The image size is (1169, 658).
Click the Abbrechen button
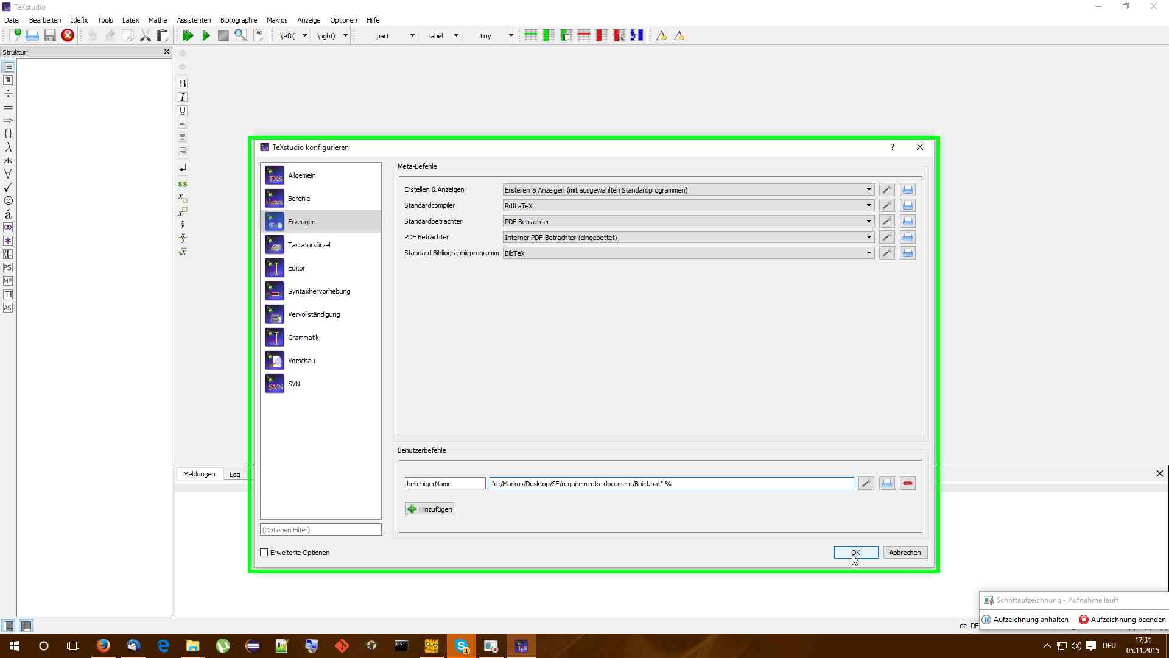tap(905, 553)
